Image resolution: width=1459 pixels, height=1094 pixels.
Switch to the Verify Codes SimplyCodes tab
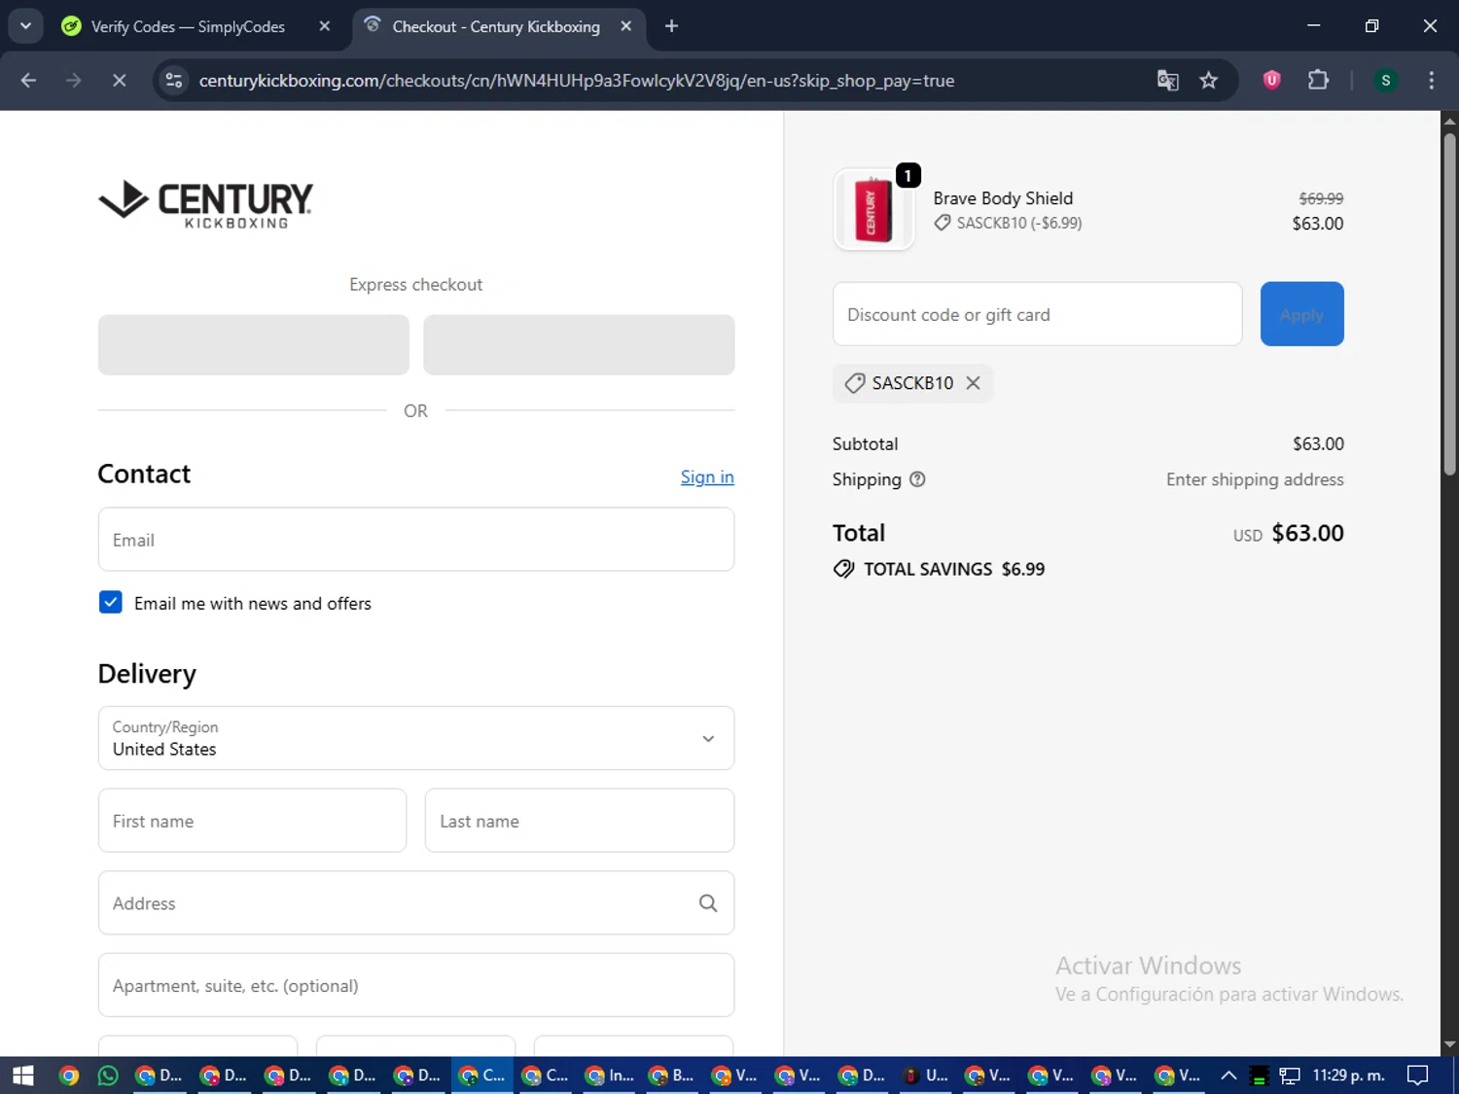[x=187, y=26]
